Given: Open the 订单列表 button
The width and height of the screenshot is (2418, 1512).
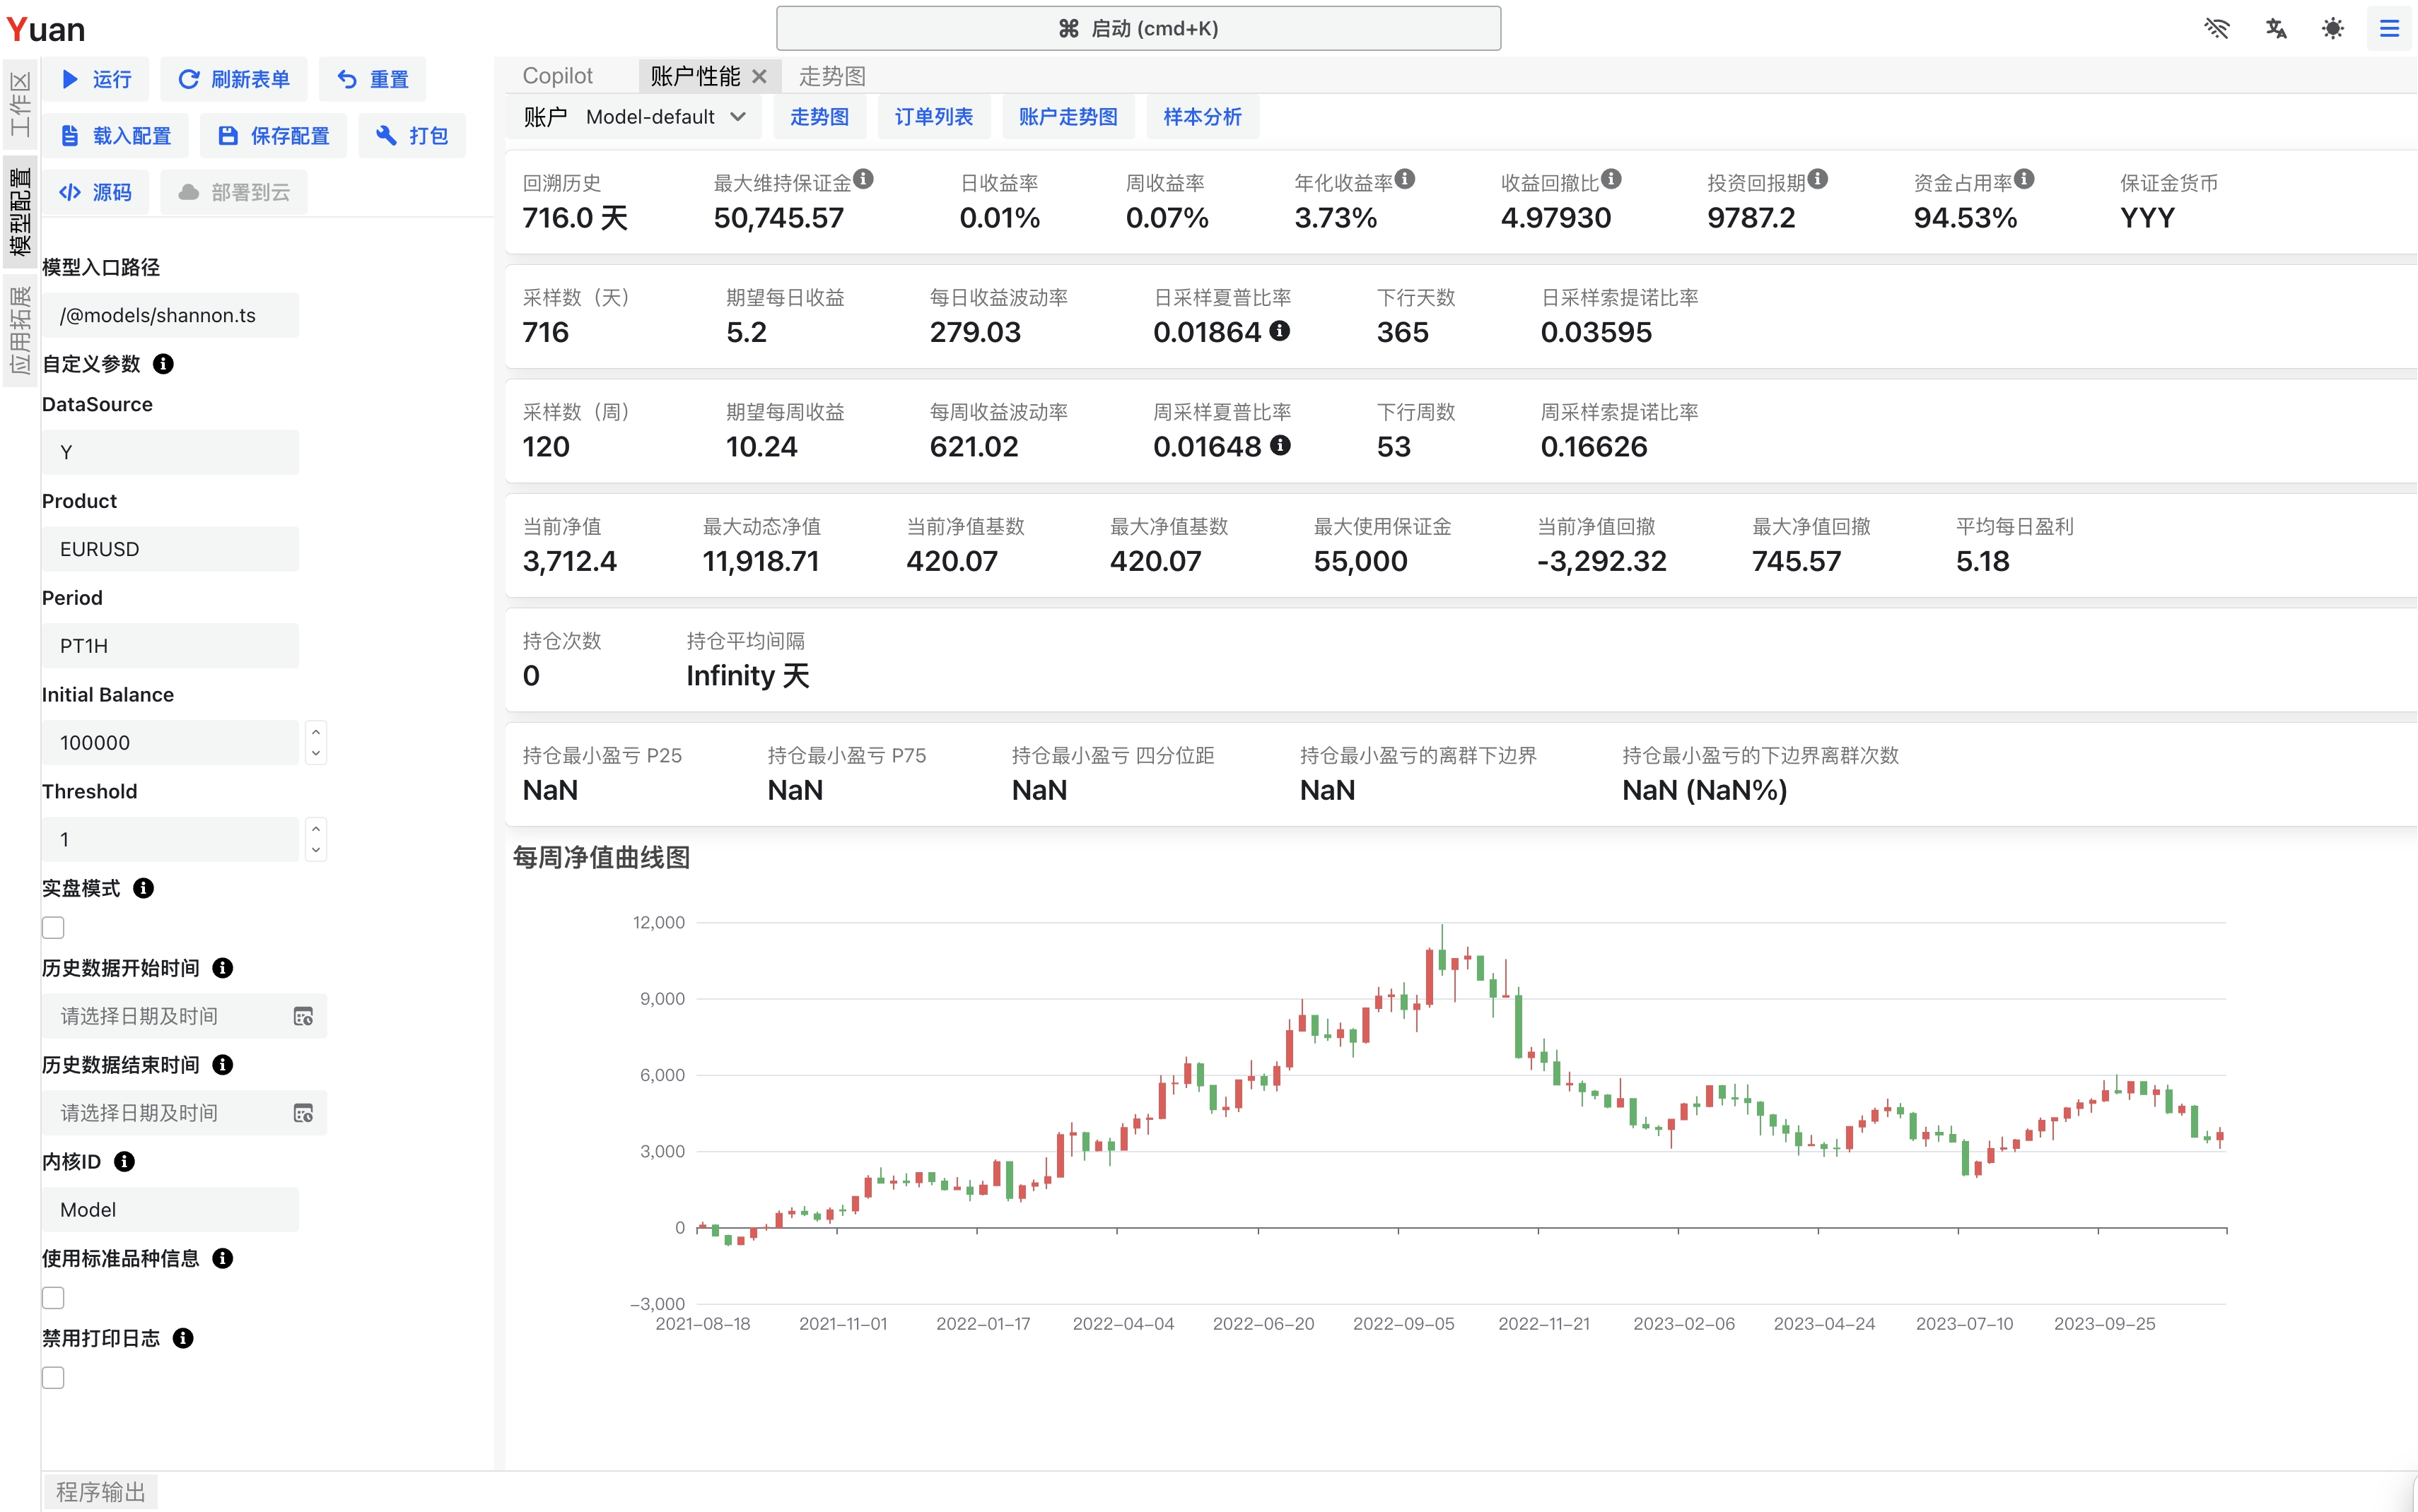Looking at the screenshot, I should pos(933,117).
